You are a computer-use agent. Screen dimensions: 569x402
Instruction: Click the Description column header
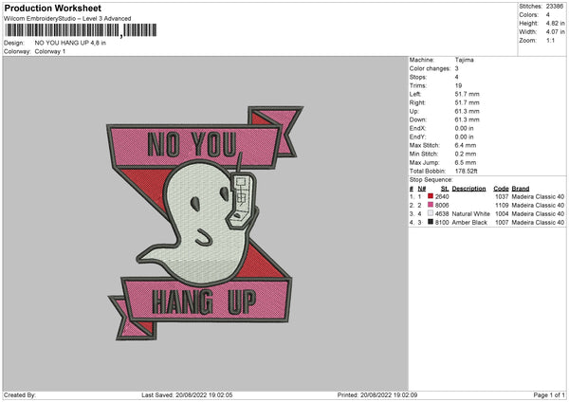[468, 188]
